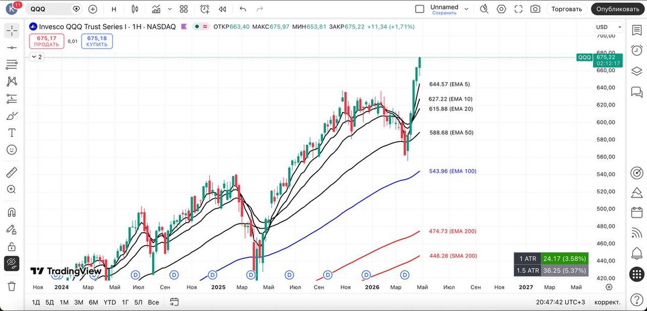The image size is (647, 311).
Task: Open the Unnamed layout dropdown arrow
Action: pyautogui.click(x=467, y=9)
